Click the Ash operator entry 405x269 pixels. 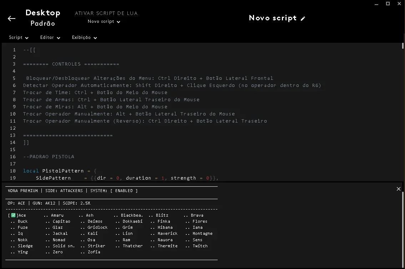click(90, 215)
